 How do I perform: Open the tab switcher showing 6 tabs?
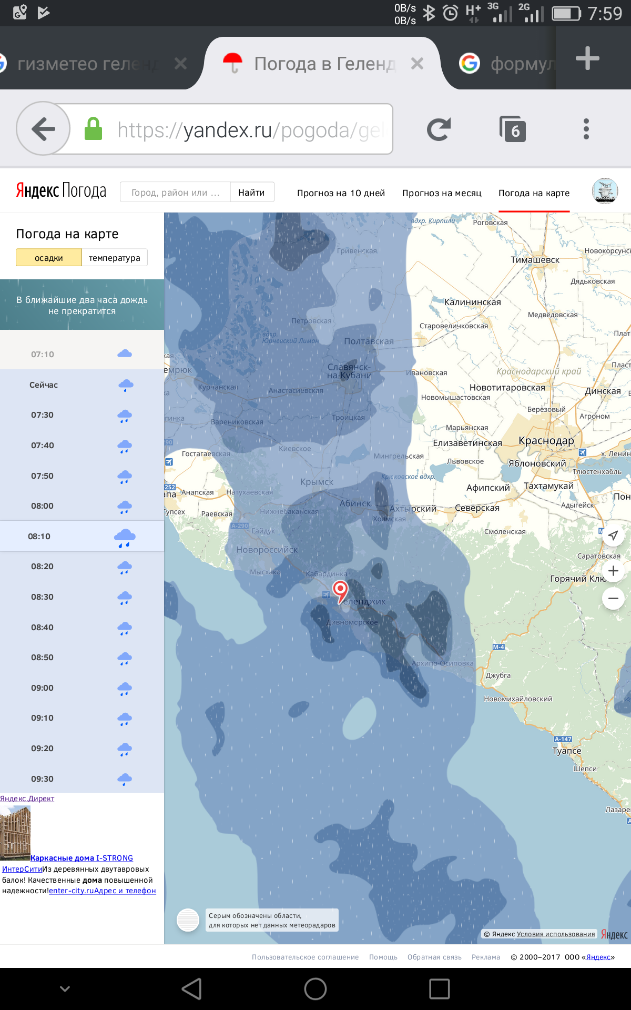click(512, 129)
